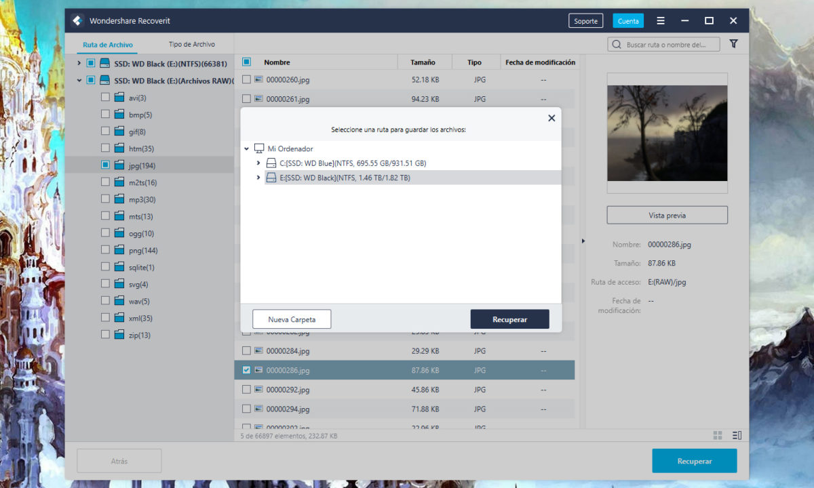
Task: Click the Mi Ordenador computer icon
Action: 259,148
